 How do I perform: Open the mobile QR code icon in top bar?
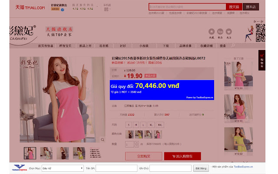[106, 9]
